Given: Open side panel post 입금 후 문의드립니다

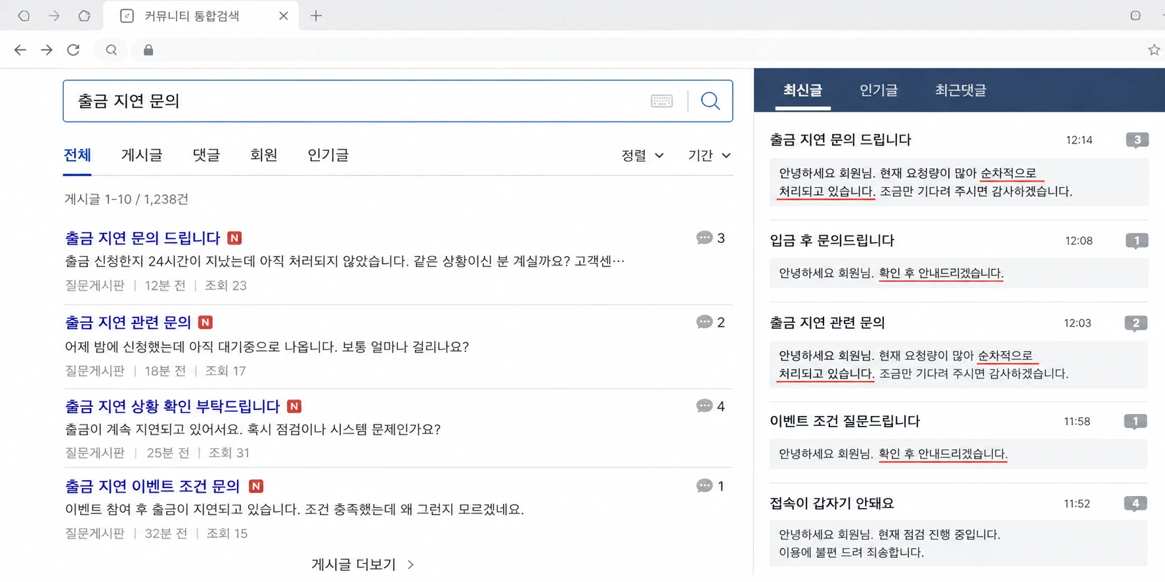Looking at the screenshot, I should coord(832,240).
